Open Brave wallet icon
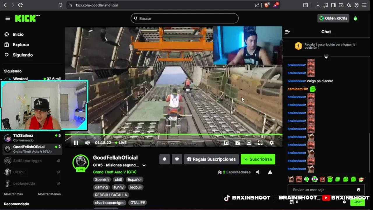The image size is (373, 210). pos(341,5)
